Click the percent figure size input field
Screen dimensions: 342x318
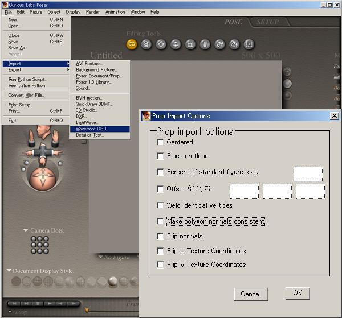click(308, 174)
